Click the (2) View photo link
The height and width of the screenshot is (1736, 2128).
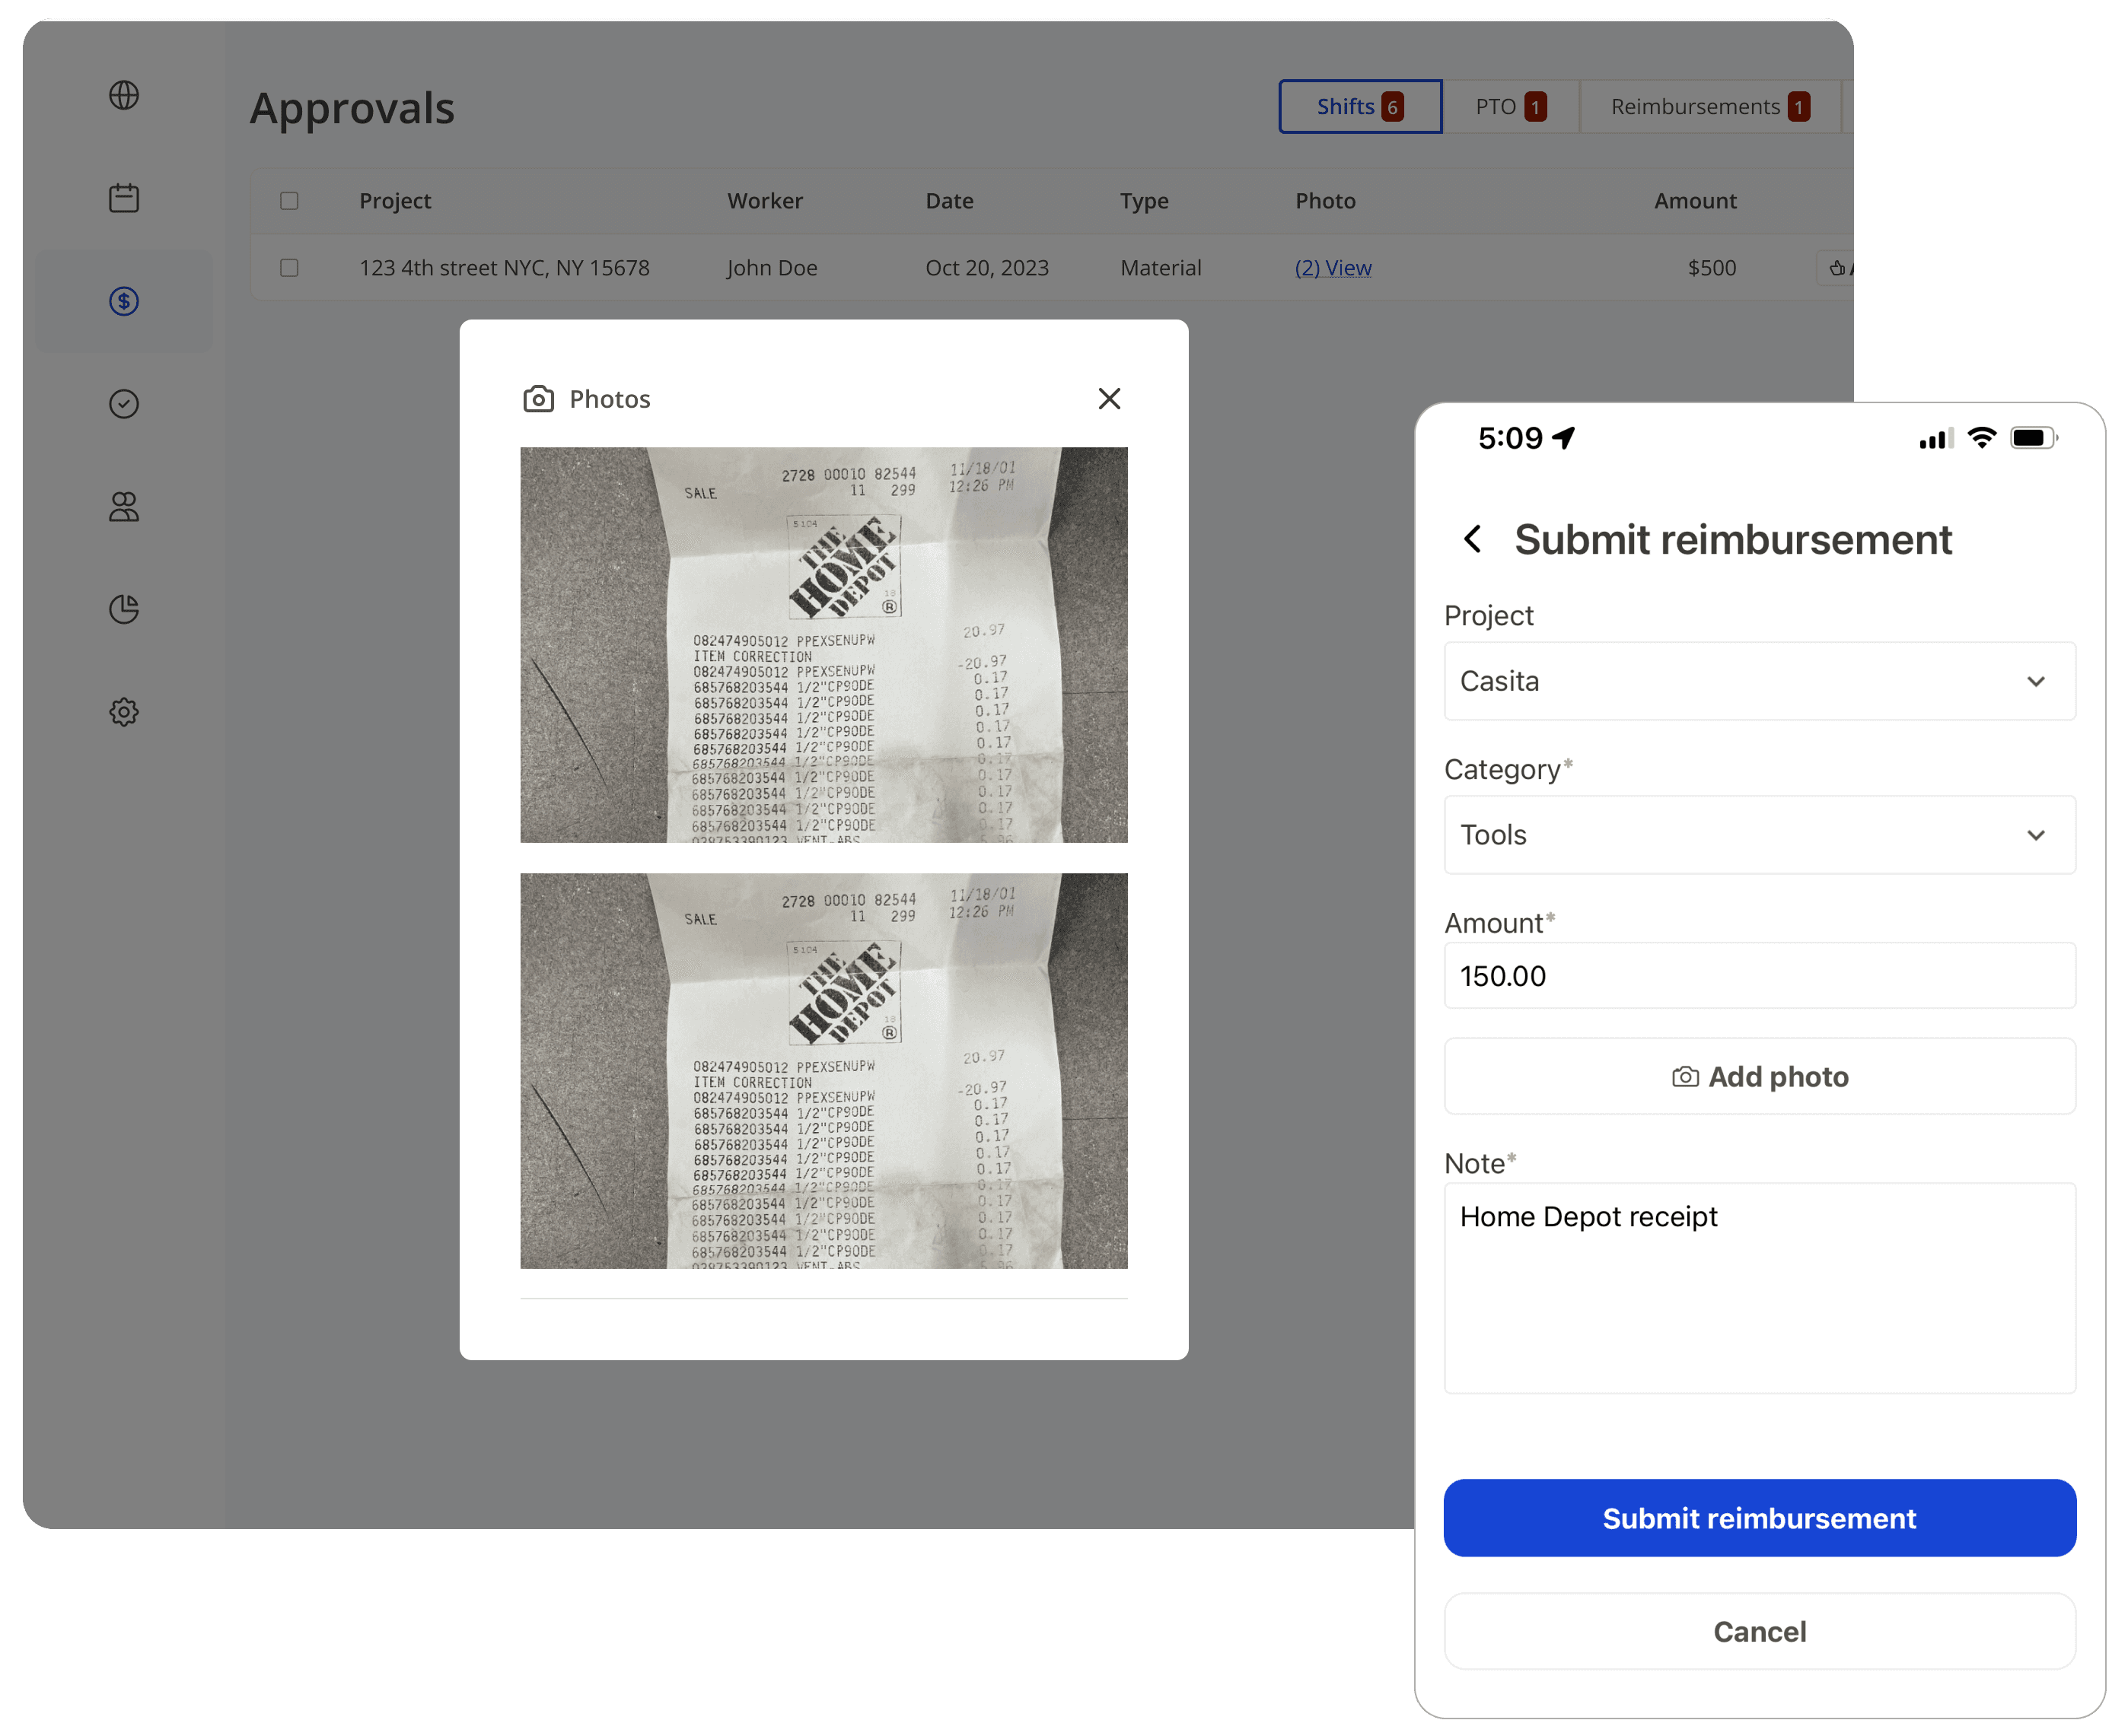[x=1333, y=268]
